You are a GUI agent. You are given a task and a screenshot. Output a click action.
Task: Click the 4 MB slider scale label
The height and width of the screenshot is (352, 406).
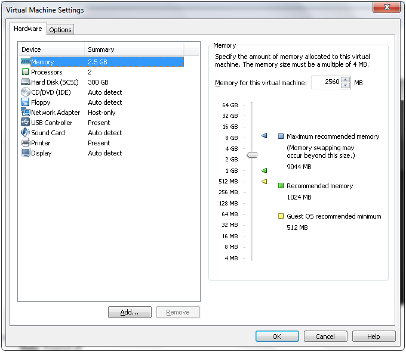(x=231, y=258)
